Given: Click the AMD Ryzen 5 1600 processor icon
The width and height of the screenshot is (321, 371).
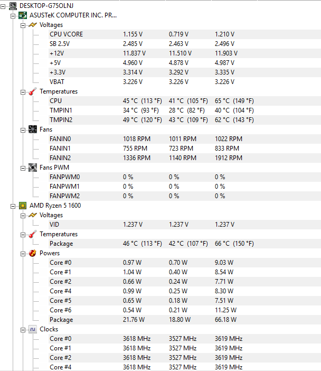Looking at the screenshot, I should coord(23,206).
